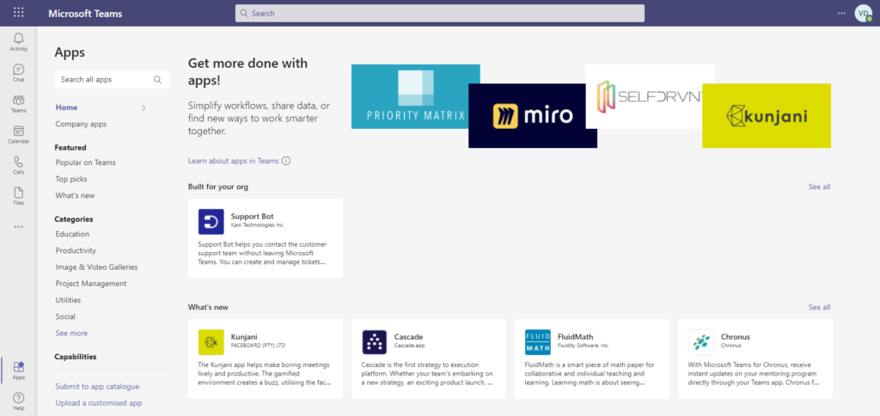This screenshot has height=416, width=880.
Task: Click the Chronus app icon
Action: pos(701,342)
